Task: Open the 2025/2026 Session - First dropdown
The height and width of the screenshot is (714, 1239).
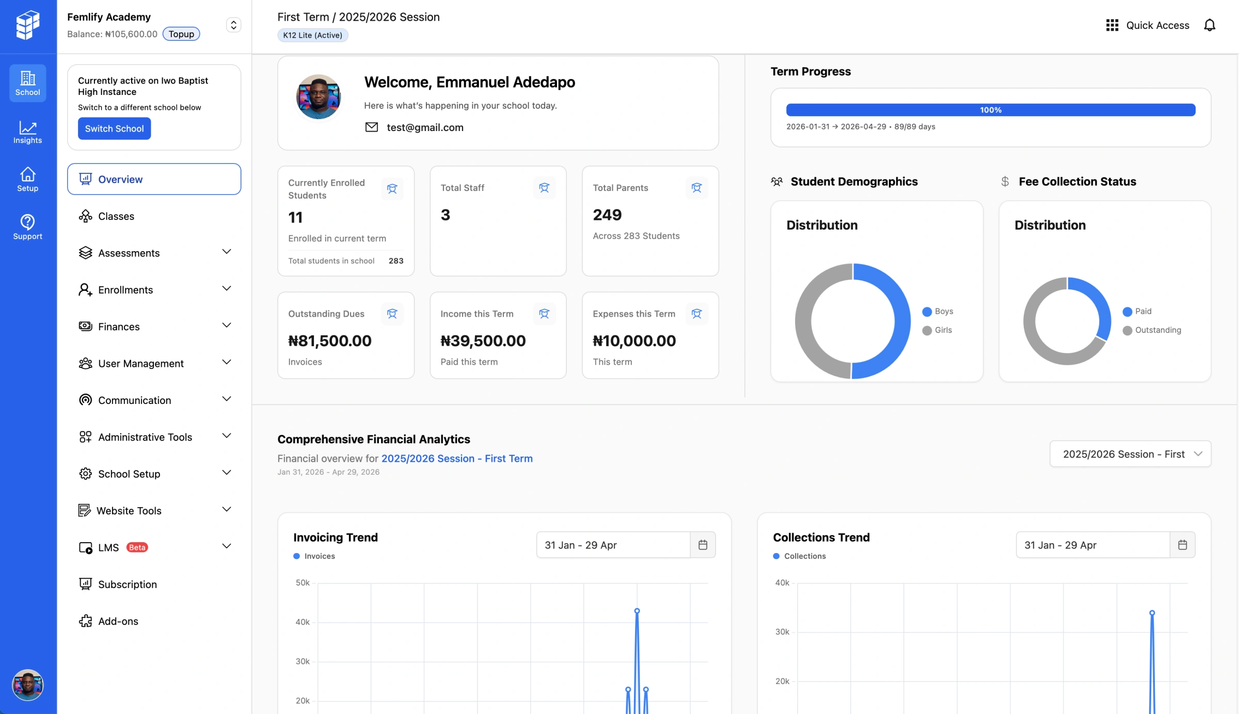Action: tap(1130, 454)
